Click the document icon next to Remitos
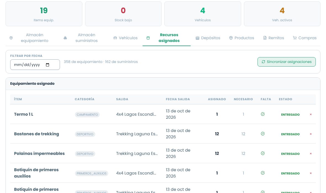The image size is (326, 193). [265, 38]
